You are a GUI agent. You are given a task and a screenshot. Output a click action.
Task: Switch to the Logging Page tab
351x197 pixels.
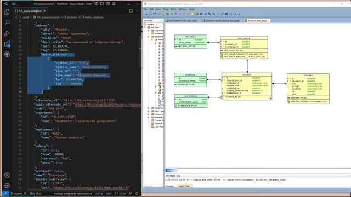[x=184, y=186]
